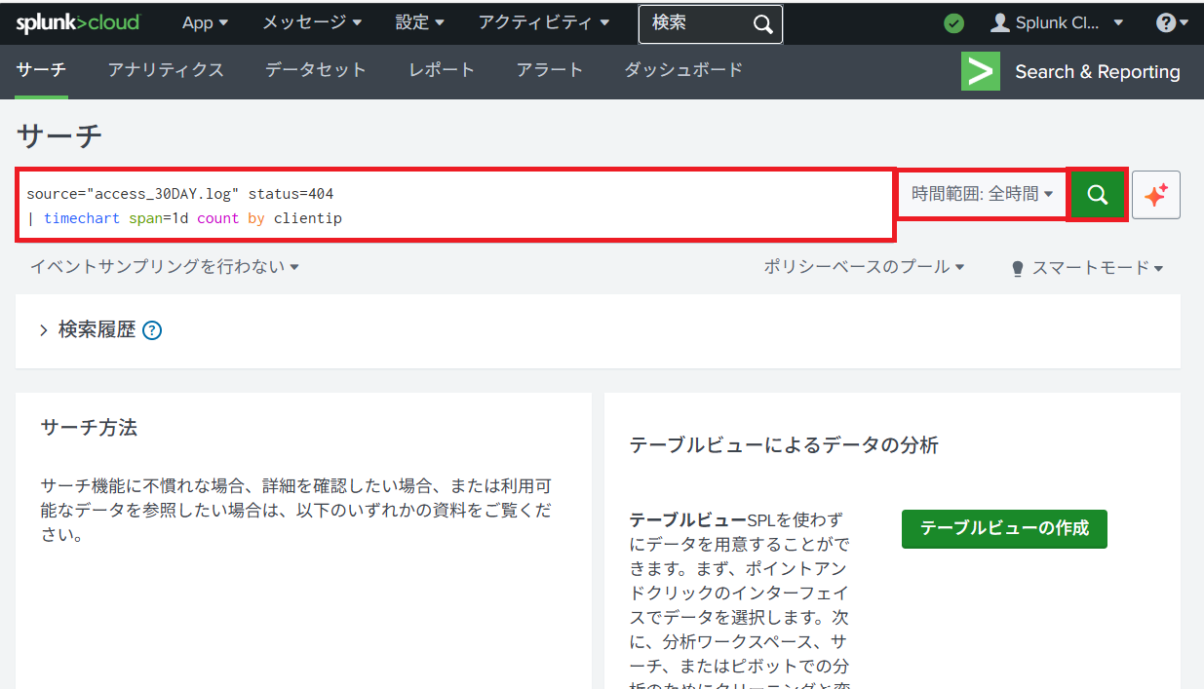
Task: Open the App menu
Action: point(205,22)
